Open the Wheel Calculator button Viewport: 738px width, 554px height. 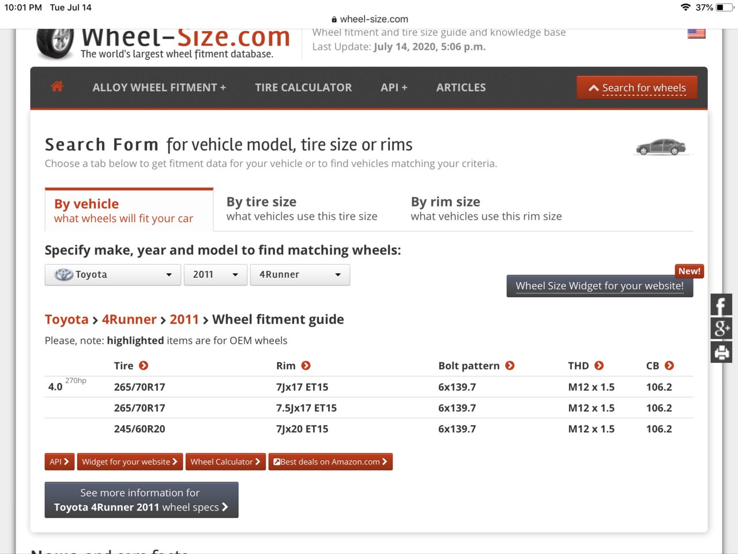(x=225, y=462)
